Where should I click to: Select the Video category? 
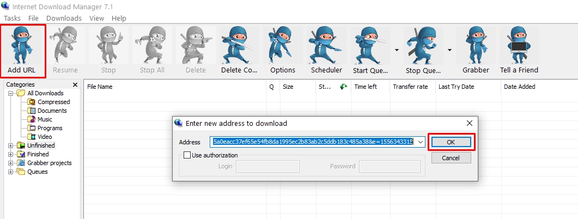pyautogui.click(x=45, y=137)
